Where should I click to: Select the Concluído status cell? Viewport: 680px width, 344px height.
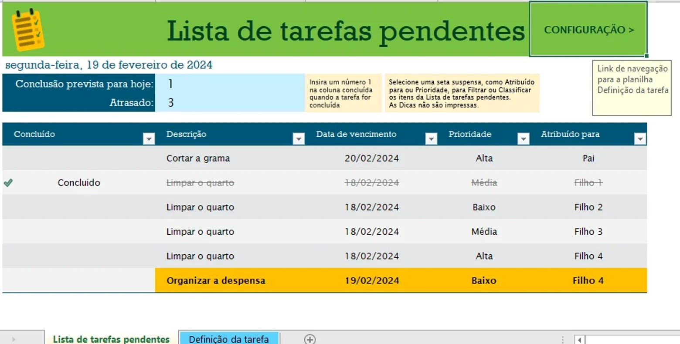79,182
